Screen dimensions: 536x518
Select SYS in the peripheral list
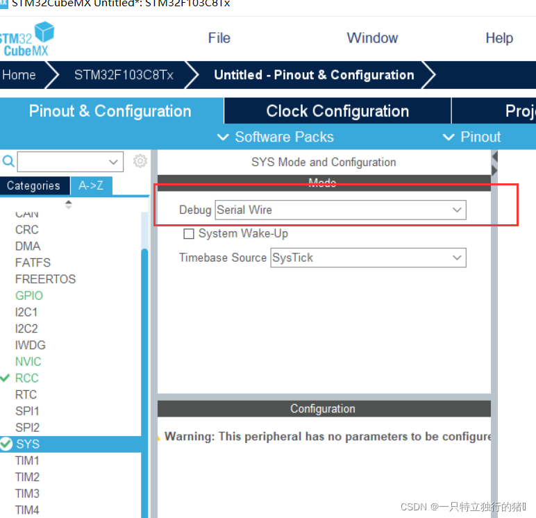pyautogui.click(x=70, y=444)
